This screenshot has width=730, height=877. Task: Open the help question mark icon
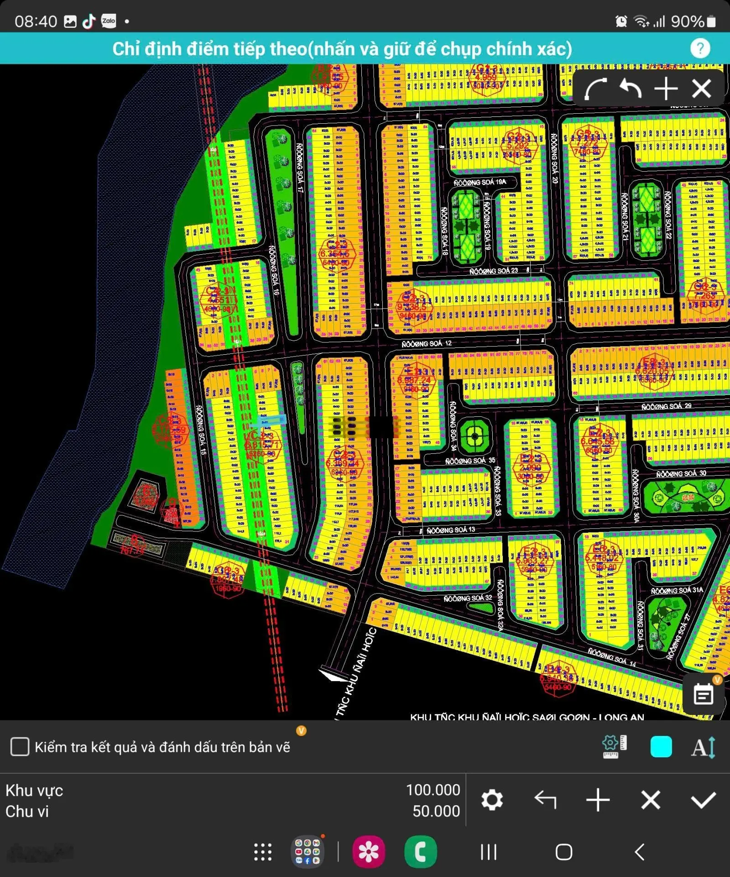[700, 48]
